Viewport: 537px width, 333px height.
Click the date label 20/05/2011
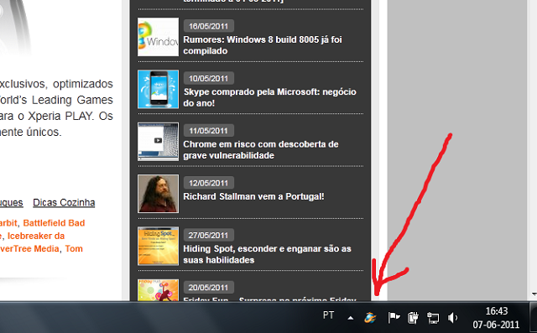[x=209, y=288]
